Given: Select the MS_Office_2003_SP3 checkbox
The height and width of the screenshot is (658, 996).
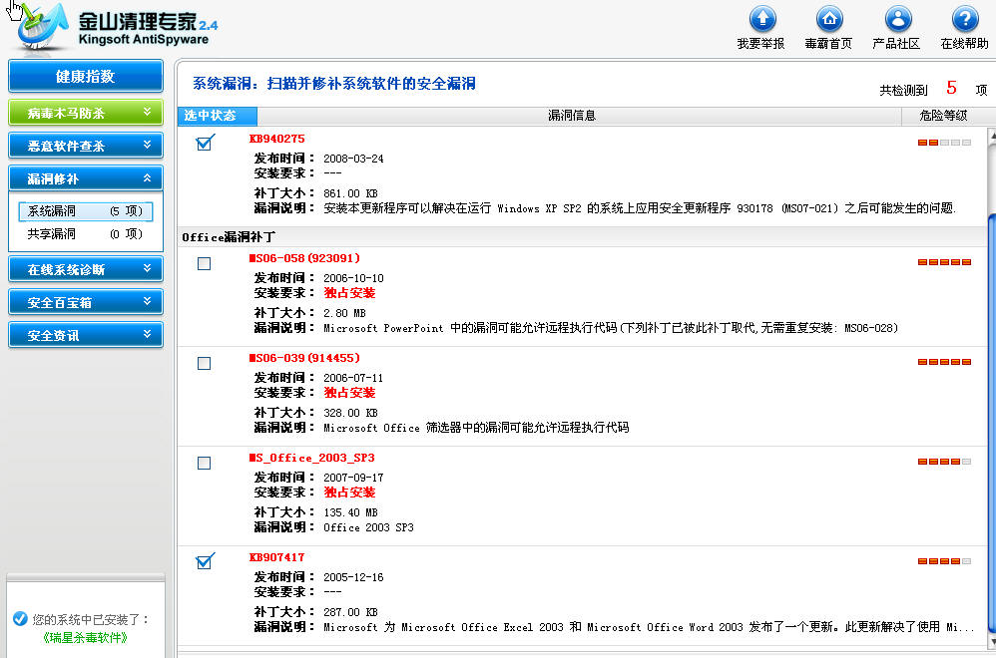Looking at the screenshot, I should coord(205,464).
